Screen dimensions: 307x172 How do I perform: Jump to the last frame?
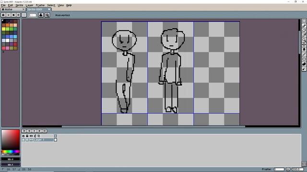pyautogui.click(x=45, y=131)
